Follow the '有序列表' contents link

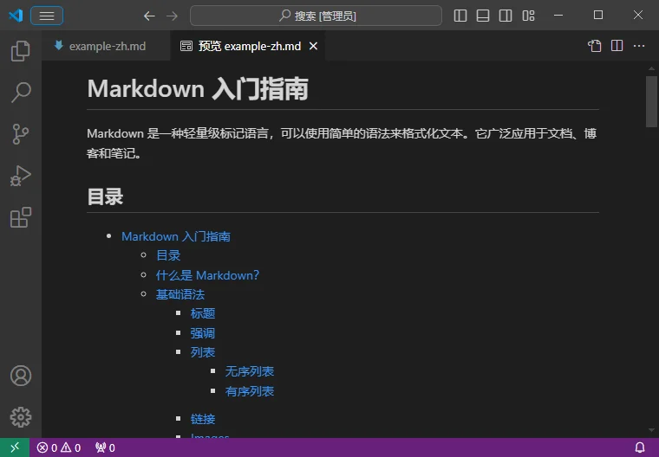click(250, 391)
